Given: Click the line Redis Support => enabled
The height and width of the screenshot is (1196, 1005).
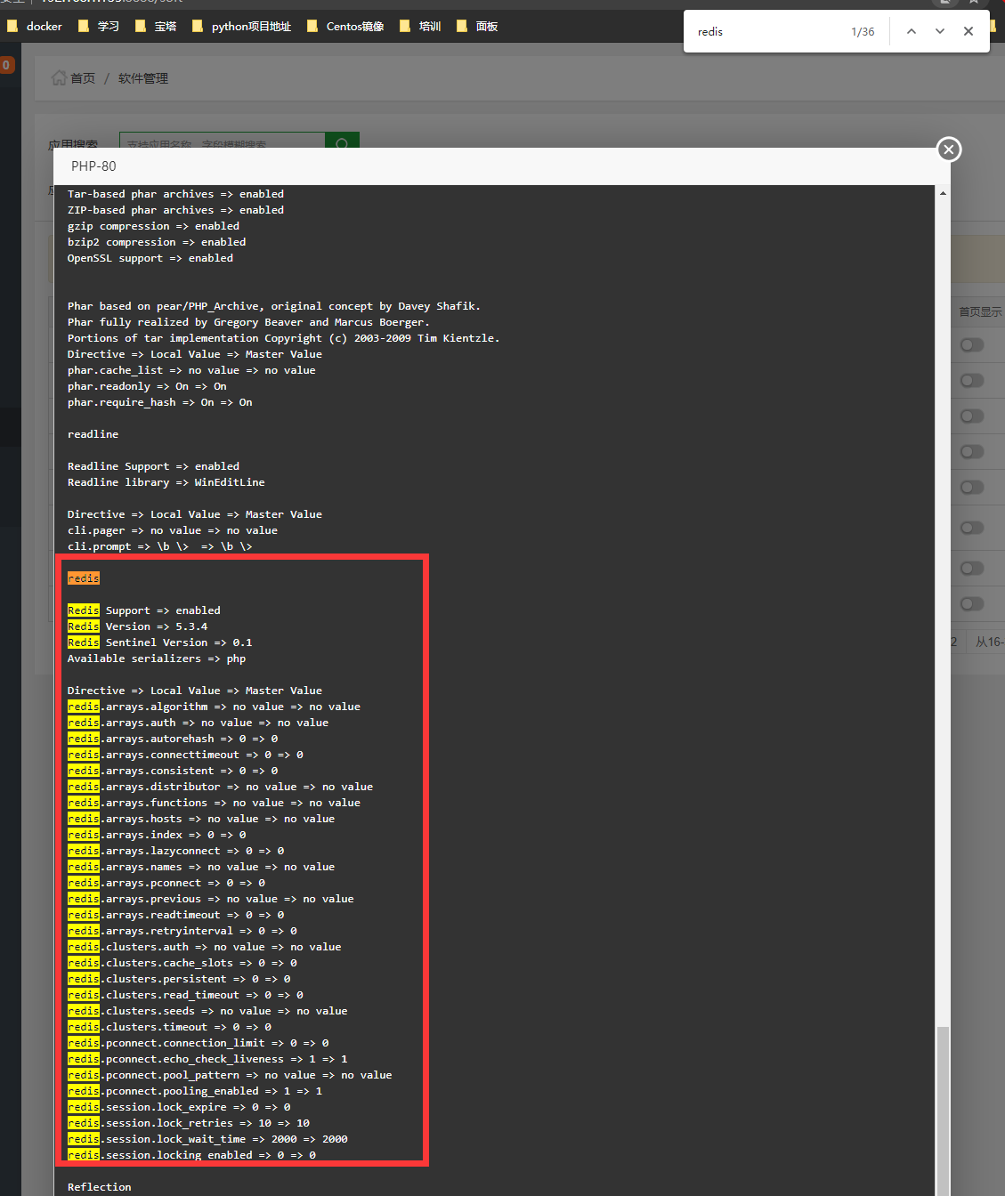Looking at the screenshot, I should pyautogui.click(x=144, y=610).
